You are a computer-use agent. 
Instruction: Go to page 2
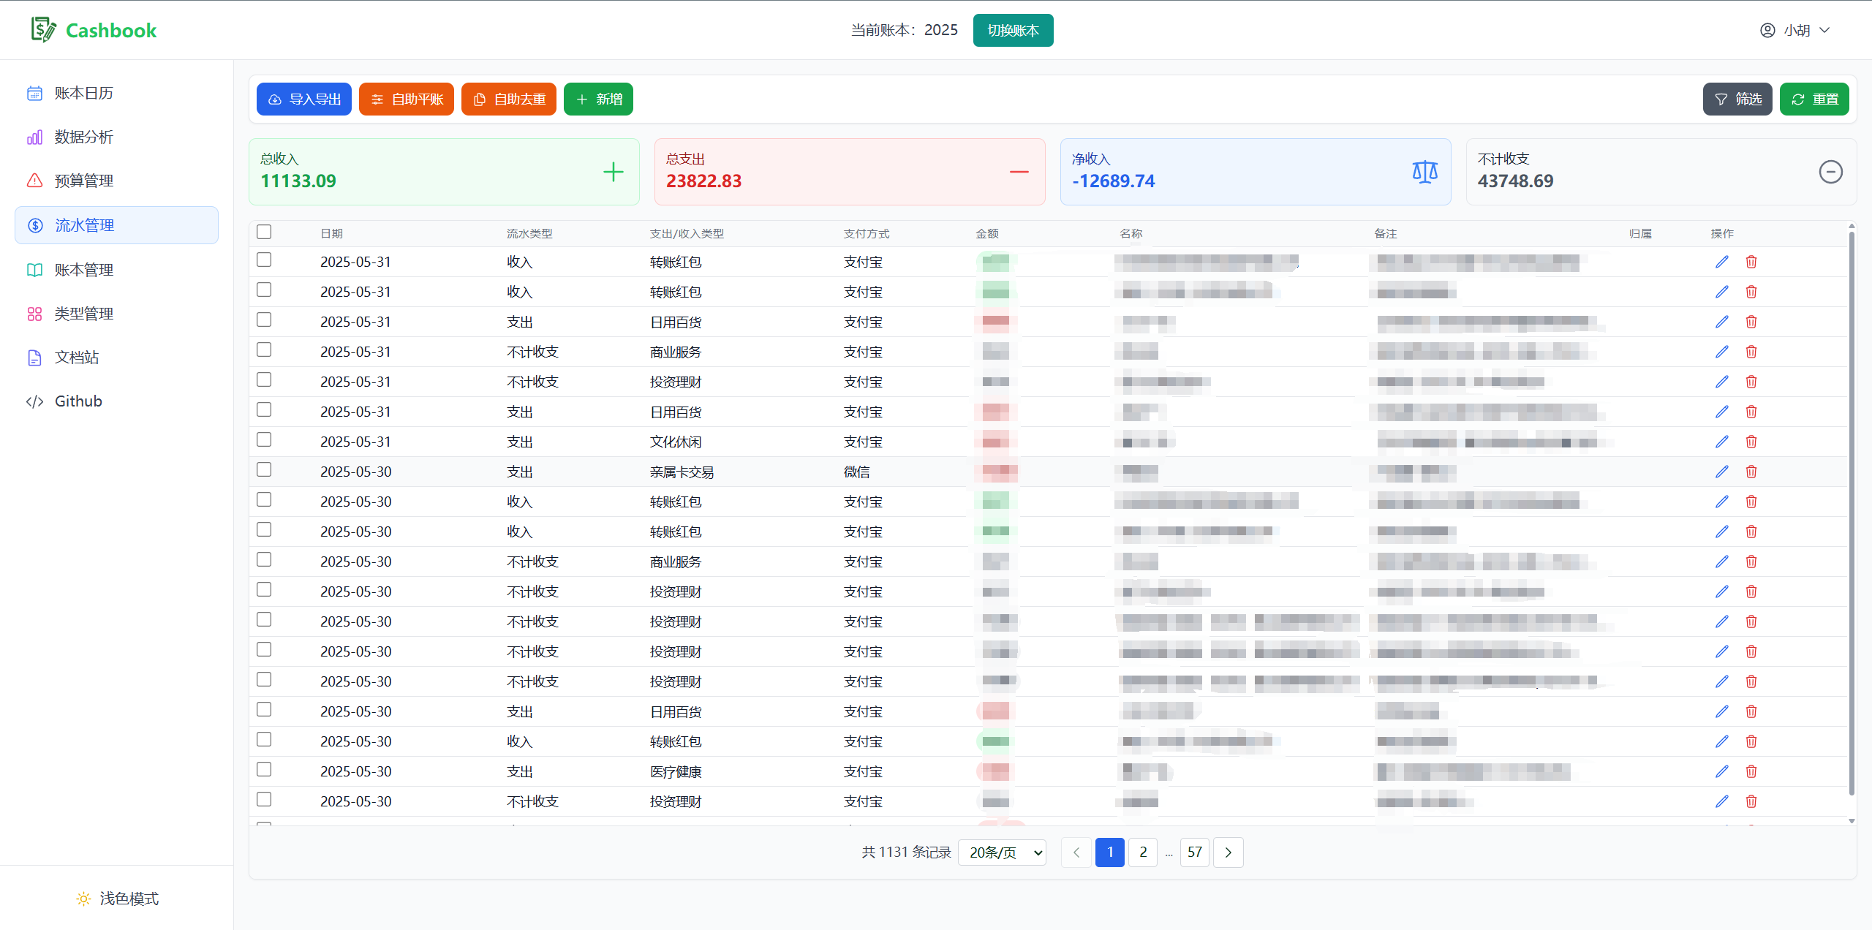pos(1143,852)
